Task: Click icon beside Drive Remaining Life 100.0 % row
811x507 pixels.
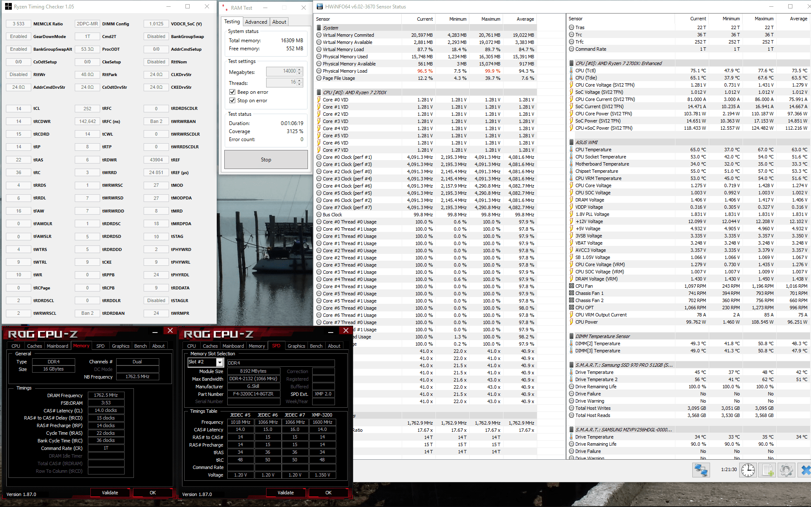Action: [572, 387]
